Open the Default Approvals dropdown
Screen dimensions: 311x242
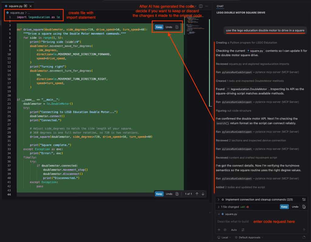(x=249, y=237)
